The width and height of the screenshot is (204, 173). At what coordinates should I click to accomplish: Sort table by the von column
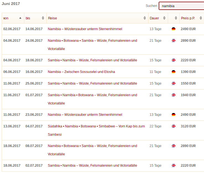point(13,18)
